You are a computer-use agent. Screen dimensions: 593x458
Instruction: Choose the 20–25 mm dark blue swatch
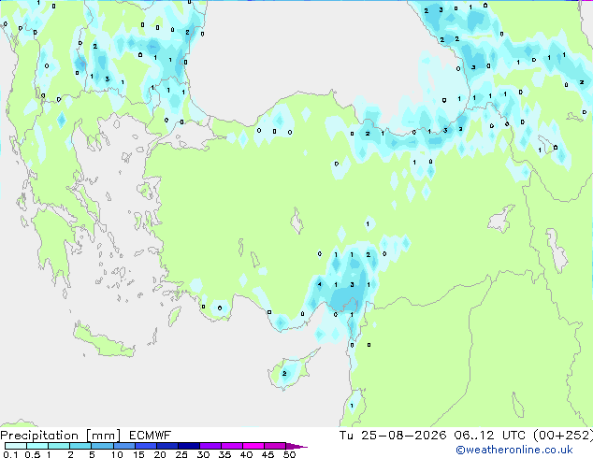coord(166,446)
